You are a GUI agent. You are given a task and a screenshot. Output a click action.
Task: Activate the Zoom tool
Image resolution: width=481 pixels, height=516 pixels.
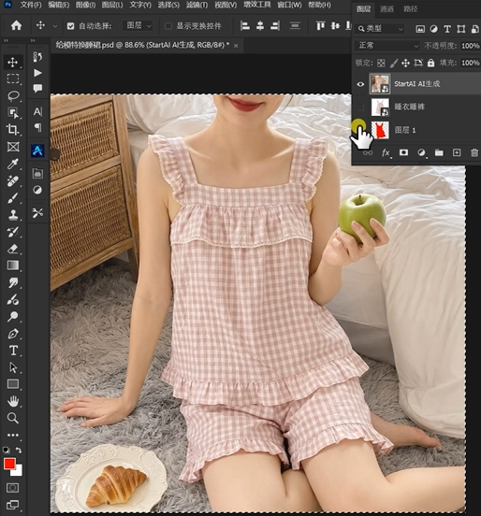13,418
